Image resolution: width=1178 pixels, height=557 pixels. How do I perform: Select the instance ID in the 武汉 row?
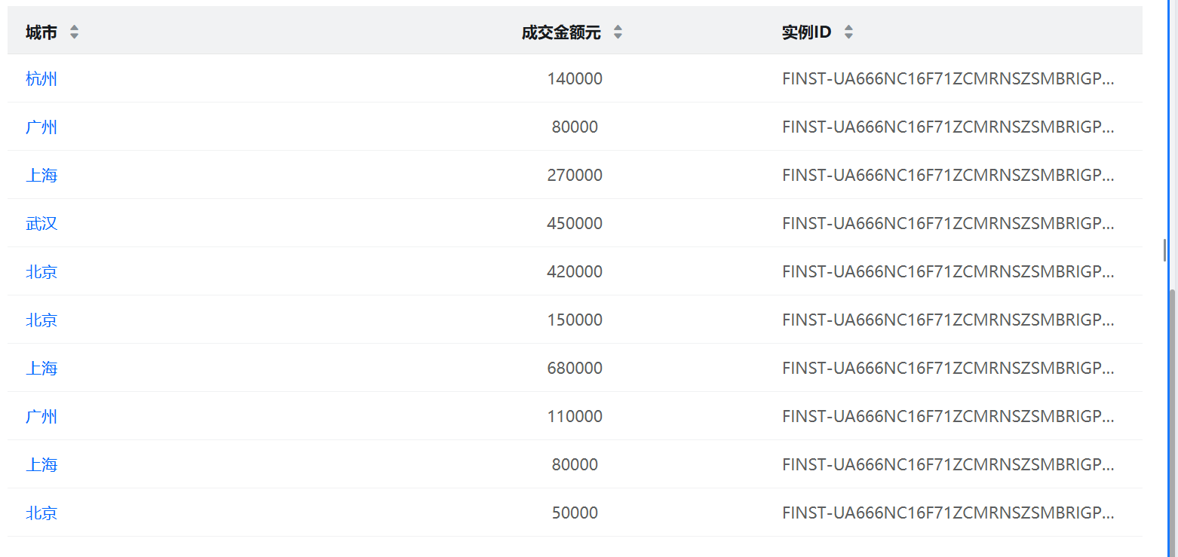(x=948, y=223)
